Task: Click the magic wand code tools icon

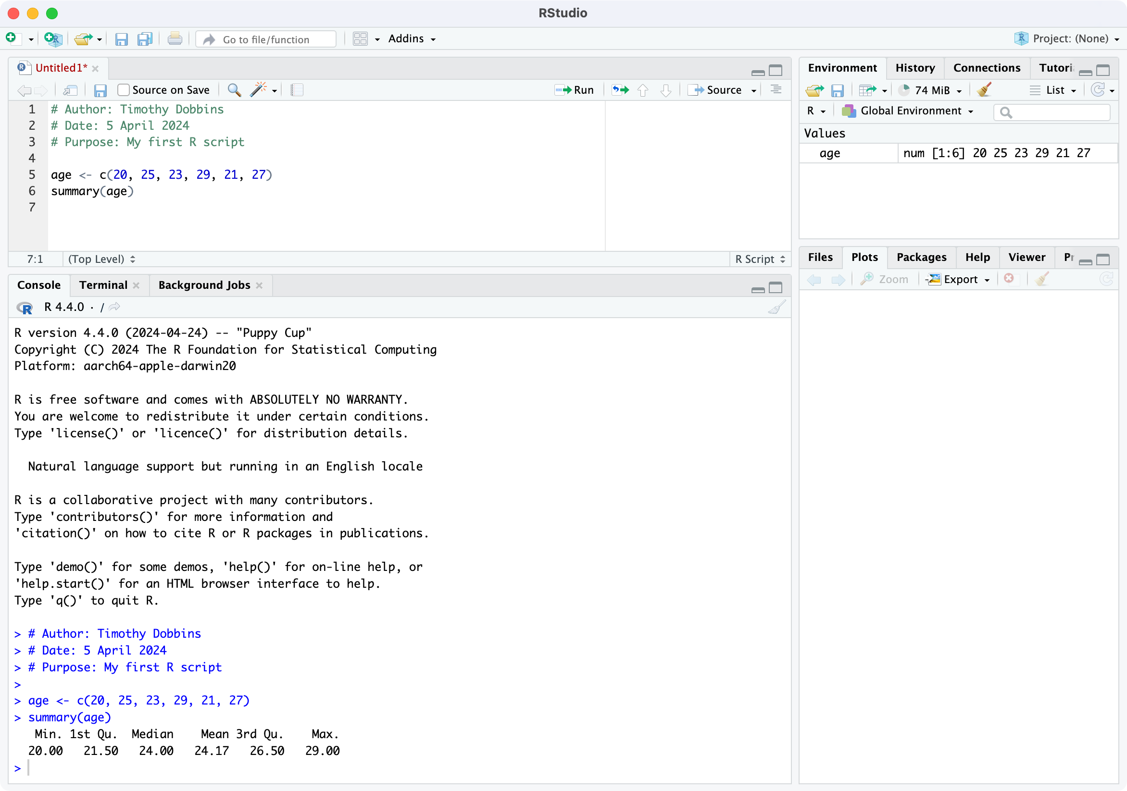Action: 258,90
